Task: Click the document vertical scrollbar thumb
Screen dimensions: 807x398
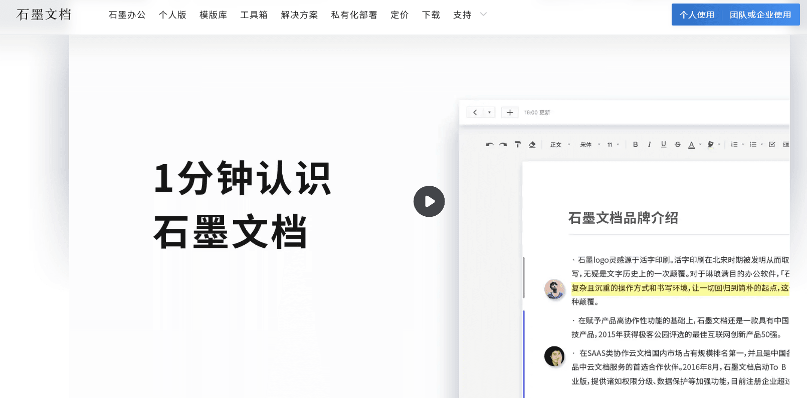Action: point(524,277)
